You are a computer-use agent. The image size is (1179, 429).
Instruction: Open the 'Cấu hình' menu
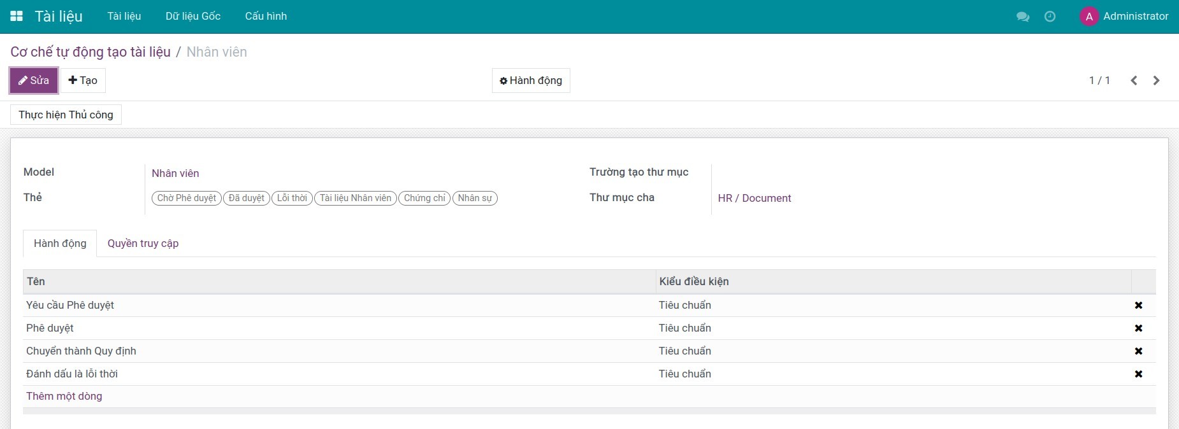(266, 17)
